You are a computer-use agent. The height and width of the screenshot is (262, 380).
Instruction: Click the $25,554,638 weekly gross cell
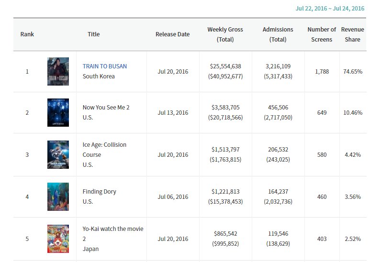pos(225,66)
